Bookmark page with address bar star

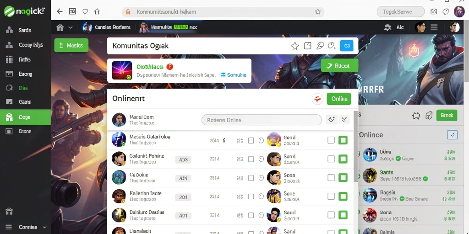[x=318, y=11]
